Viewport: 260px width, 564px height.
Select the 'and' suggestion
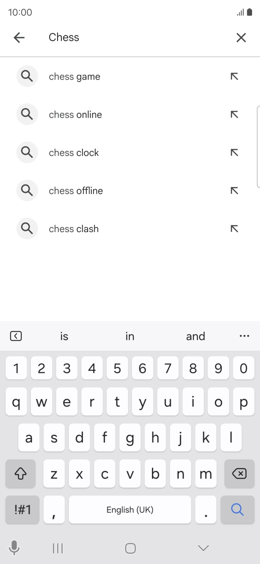point(195,336)
